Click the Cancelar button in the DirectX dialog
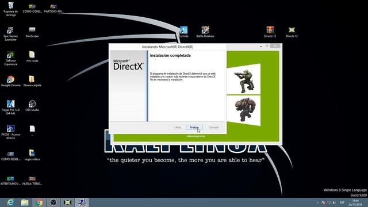 213,127
